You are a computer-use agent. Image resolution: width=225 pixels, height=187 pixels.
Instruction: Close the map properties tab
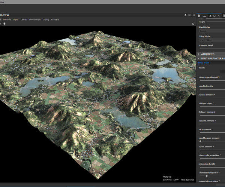[x=219, y=16]
